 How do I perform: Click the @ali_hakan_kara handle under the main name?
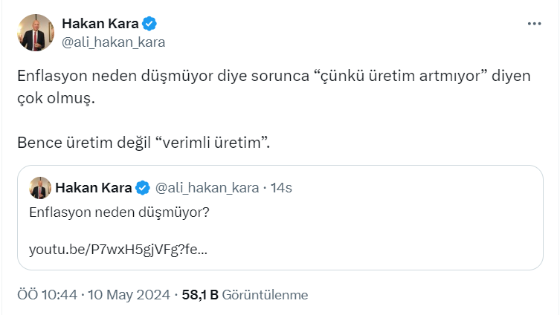[x=113, y=42]
